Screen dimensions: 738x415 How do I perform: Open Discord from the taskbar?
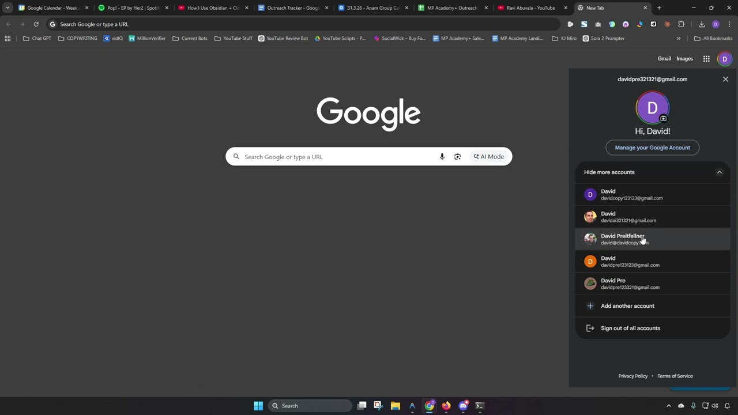(463, 406)
